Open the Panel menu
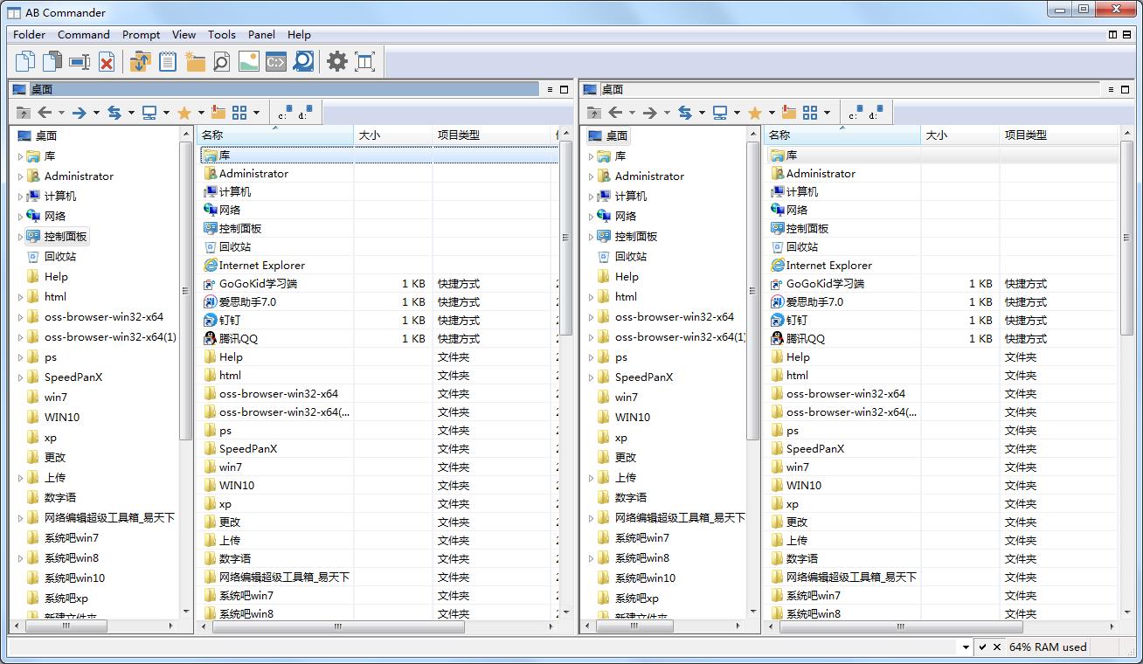Image resolution: width=1143 pixels, height=664 pixels. (x=261, y=35)
